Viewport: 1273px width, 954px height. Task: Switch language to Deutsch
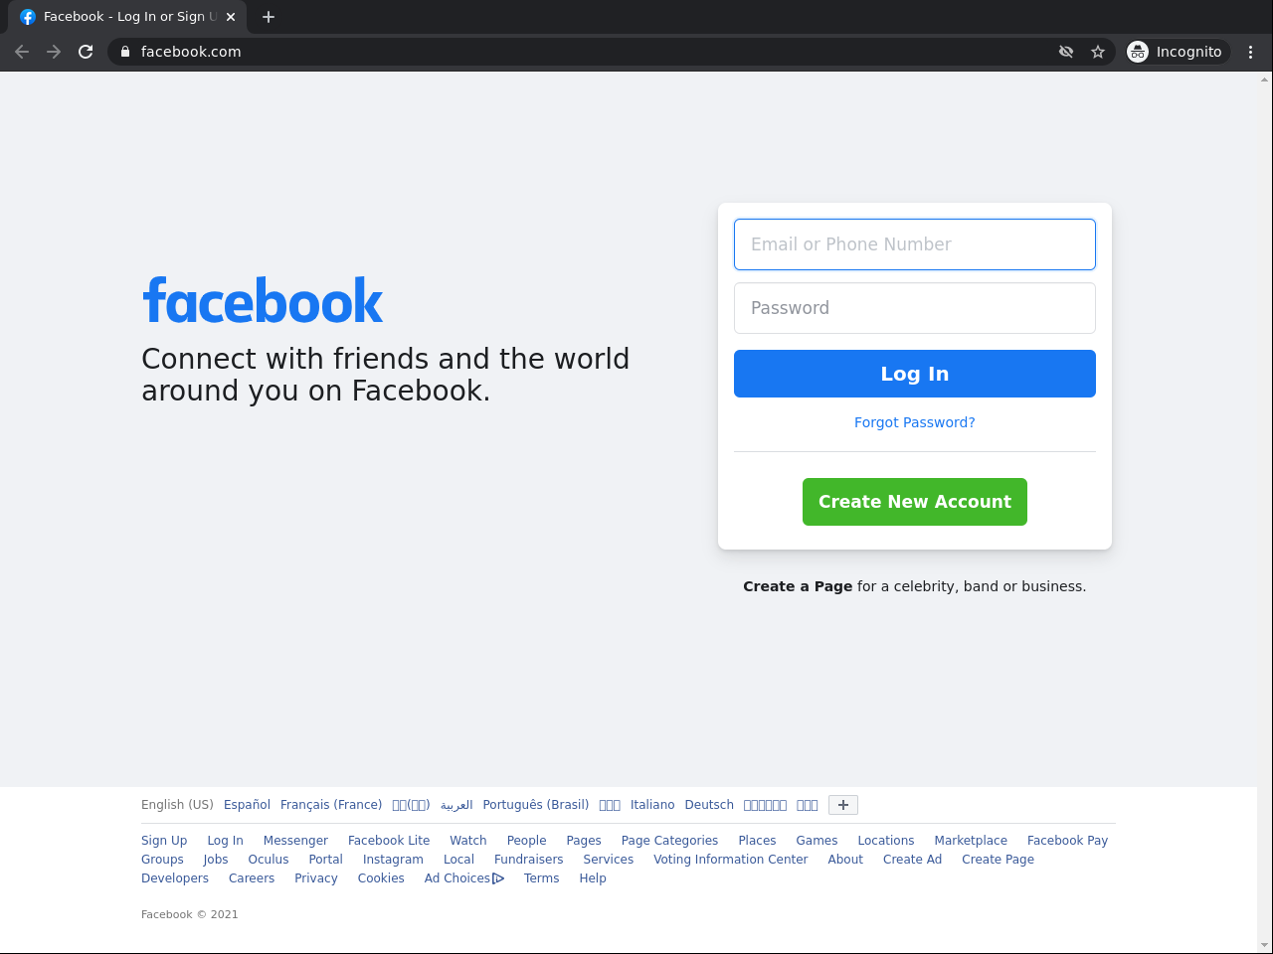[709, 805]
